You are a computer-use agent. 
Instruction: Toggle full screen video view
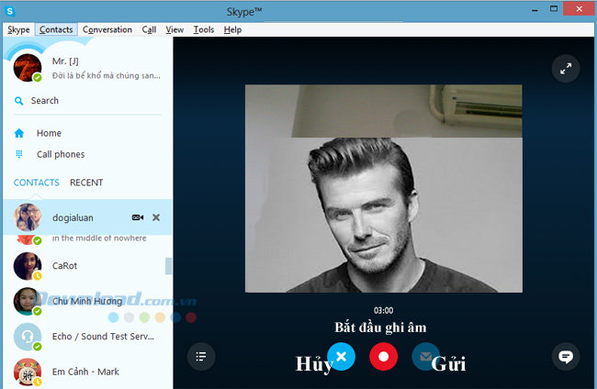tap(566, 69)
